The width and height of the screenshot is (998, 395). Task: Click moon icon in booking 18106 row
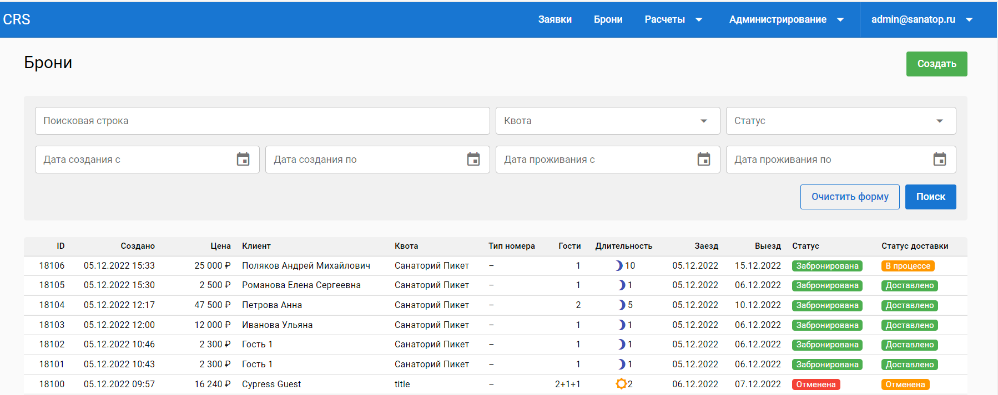tap(619, 266)
